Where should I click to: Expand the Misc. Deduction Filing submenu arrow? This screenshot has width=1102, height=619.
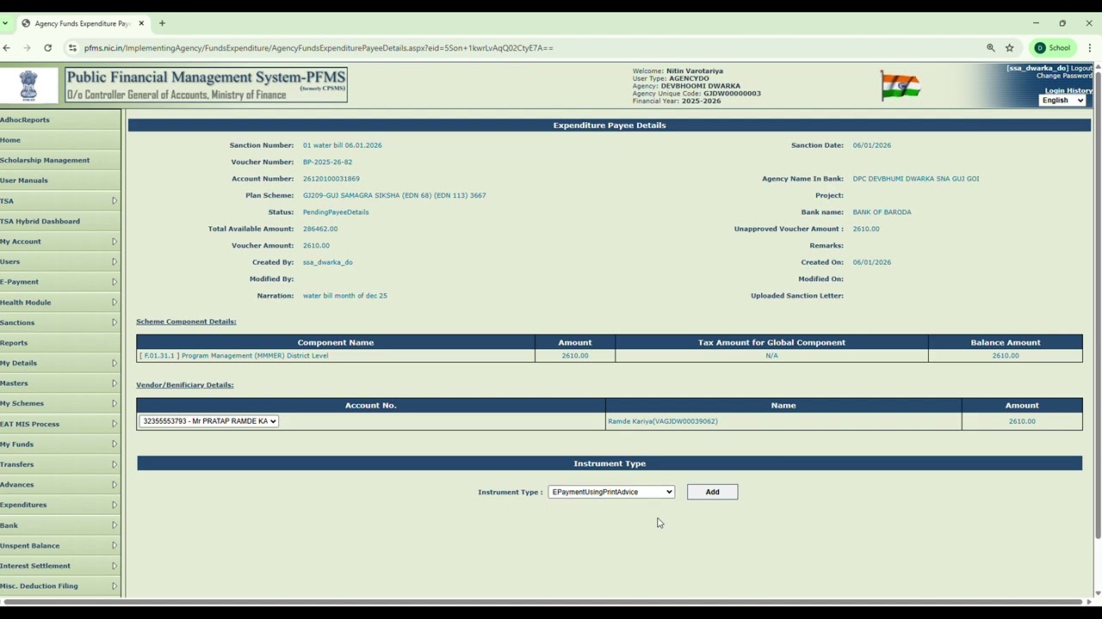tap(115, 586)
